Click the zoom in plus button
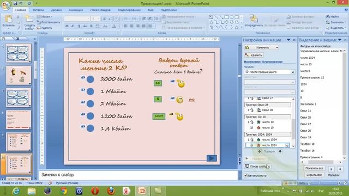 [339, 183]
